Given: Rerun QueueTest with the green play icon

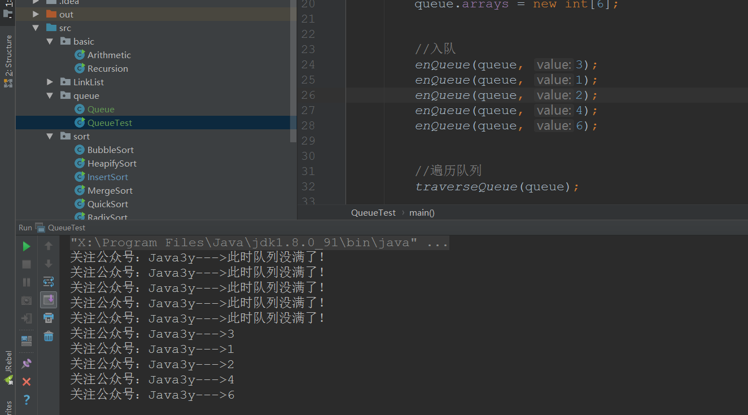Looking at the screenshot, I should pyautogui.click(x=27, y=246).
